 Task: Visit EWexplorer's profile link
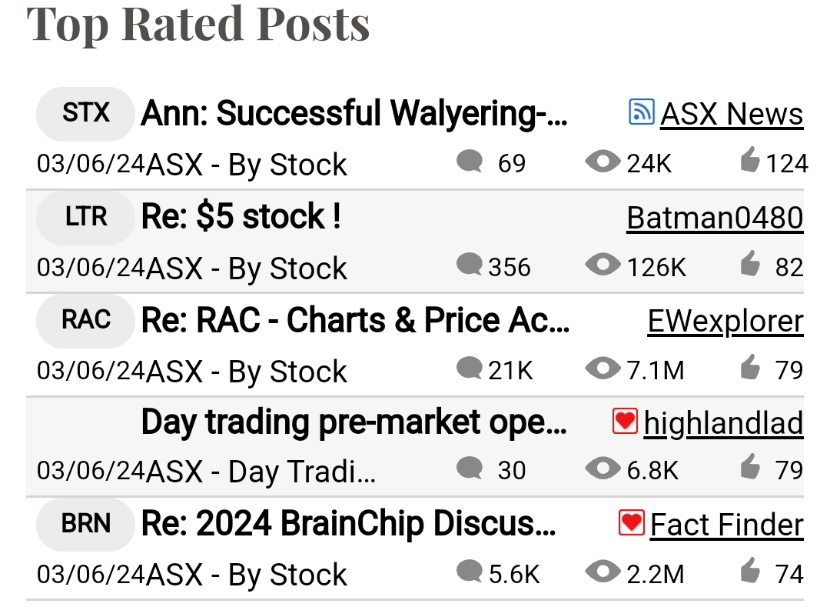click(x=725, y=322)
